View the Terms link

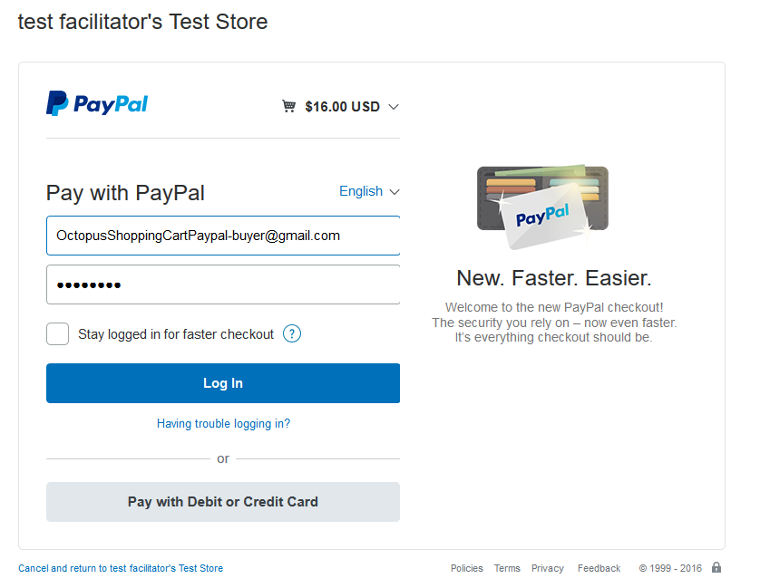point(507,568)
